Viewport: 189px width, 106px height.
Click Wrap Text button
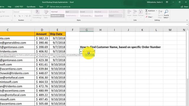2,12
